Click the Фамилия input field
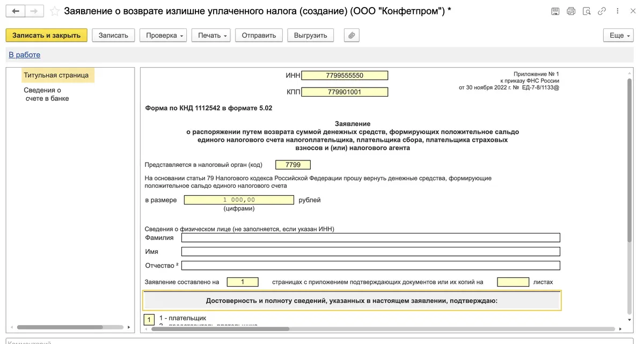This screenshot has width=644, height=344. 370,238
